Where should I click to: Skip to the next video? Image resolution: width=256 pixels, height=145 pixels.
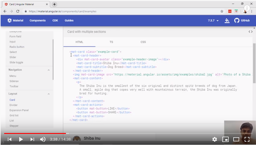click(x=32, y=139)
